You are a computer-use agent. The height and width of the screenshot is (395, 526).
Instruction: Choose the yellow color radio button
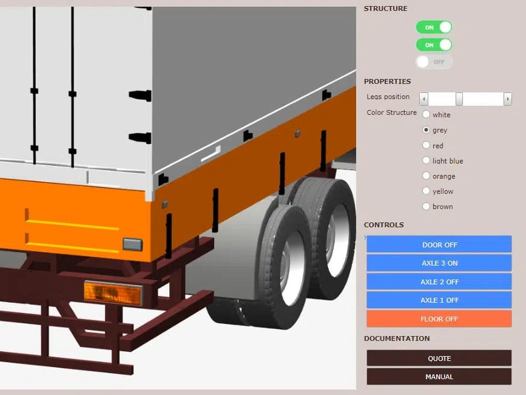pos(426,191)
